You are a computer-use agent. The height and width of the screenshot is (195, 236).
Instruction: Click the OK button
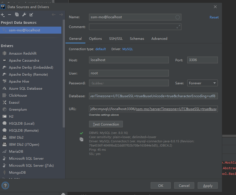coord(161,185)
